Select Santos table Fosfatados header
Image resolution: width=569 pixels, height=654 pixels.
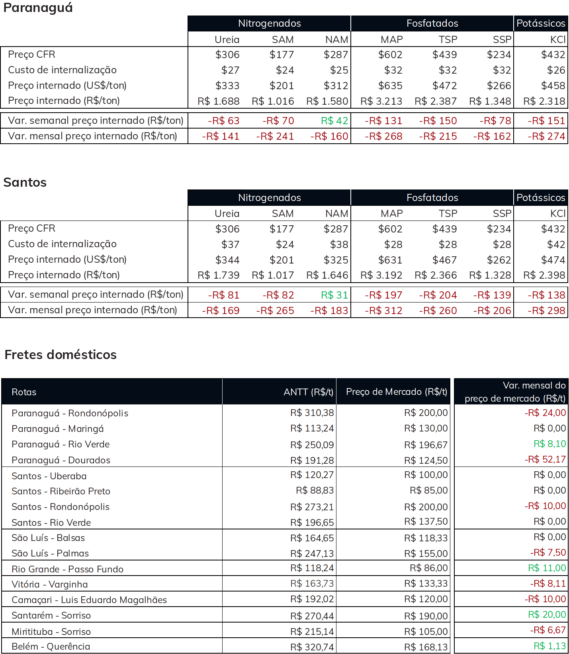(432, 198)
